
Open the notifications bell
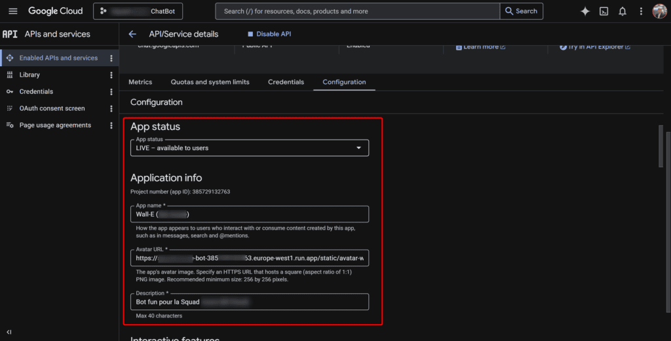[x=623, y=12]
